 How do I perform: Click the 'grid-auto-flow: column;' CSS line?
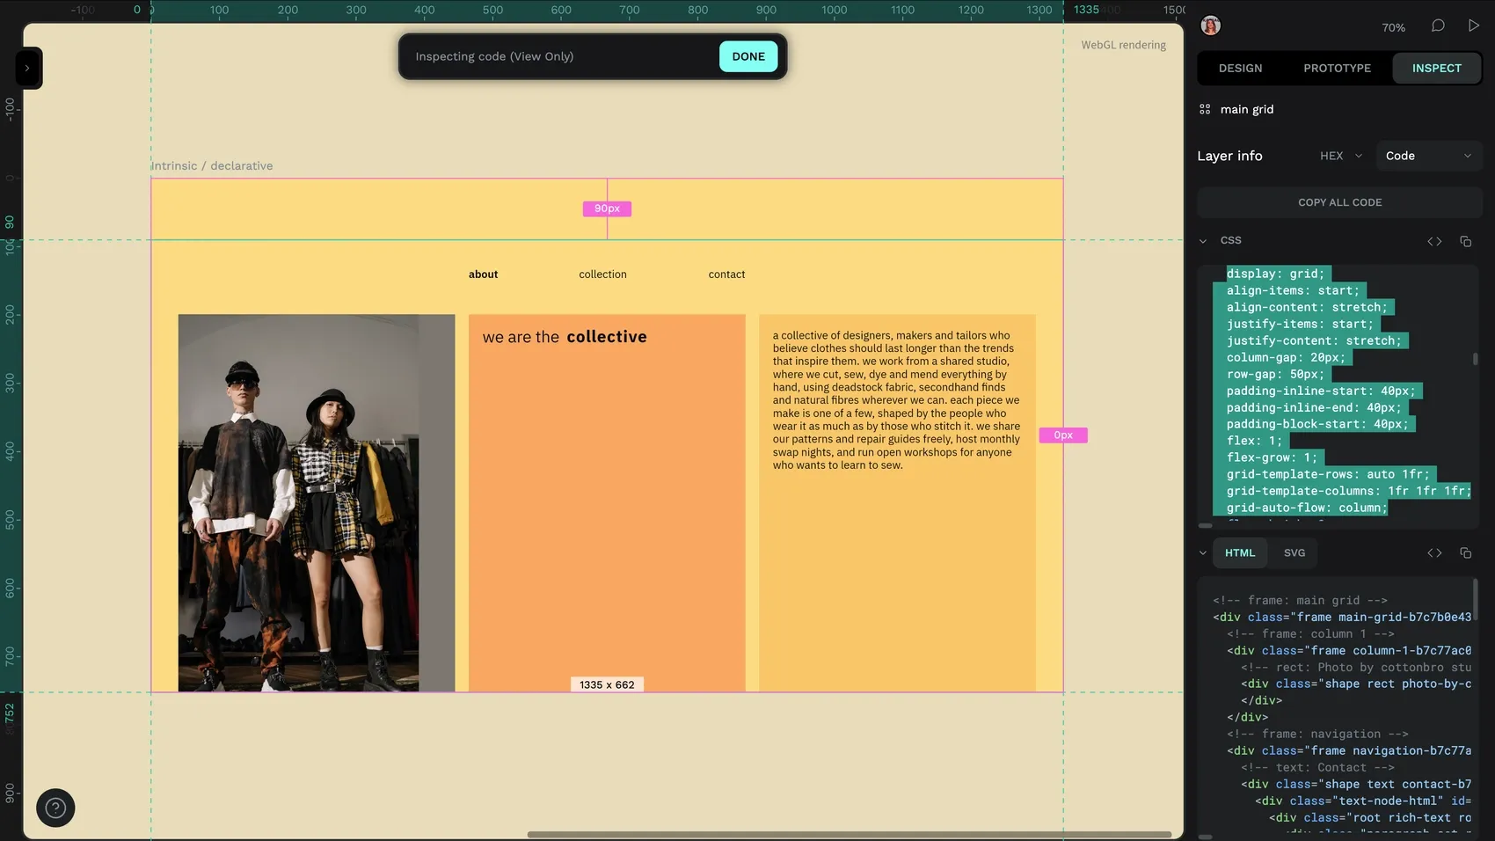(x=1307, y=508)
